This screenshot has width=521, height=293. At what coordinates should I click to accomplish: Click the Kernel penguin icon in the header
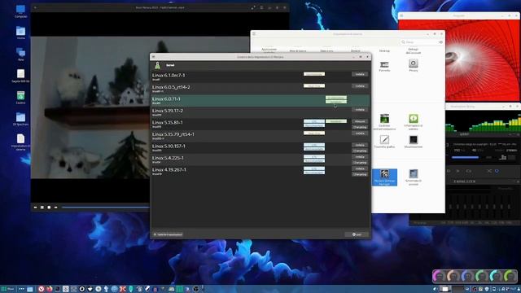[x=157, y=65]
